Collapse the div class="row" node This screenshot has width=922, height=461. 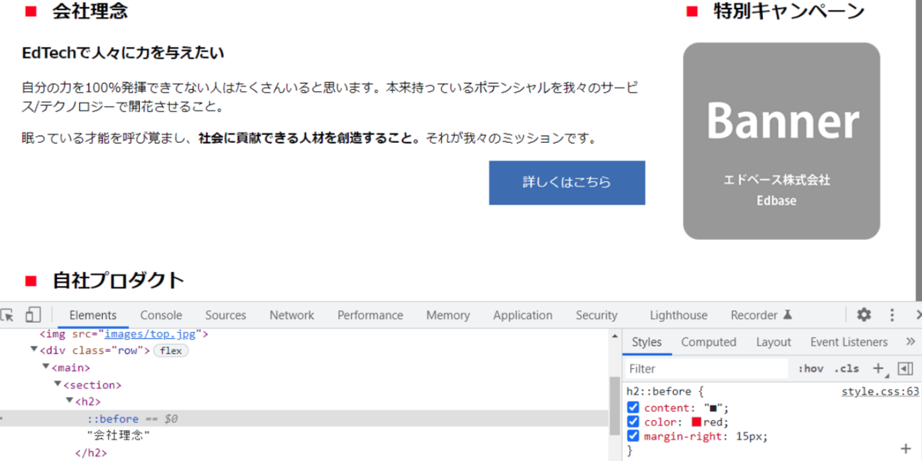pyautogui.click(x=34, y=350)
